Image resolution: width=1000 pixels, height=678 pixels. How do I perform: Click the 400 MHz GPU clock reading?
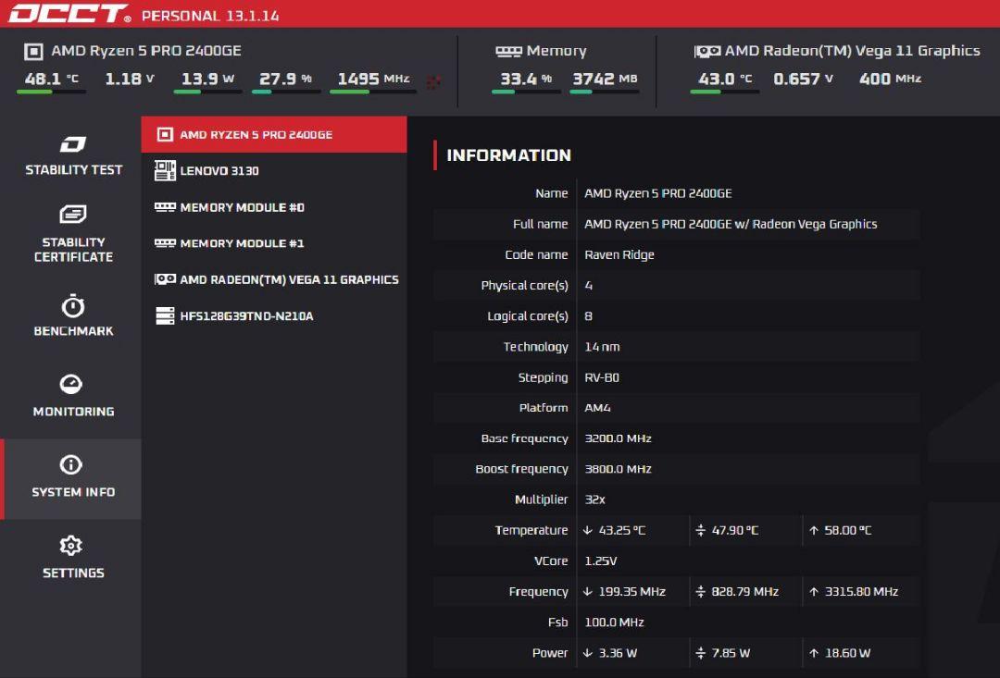tap(890, 79)
